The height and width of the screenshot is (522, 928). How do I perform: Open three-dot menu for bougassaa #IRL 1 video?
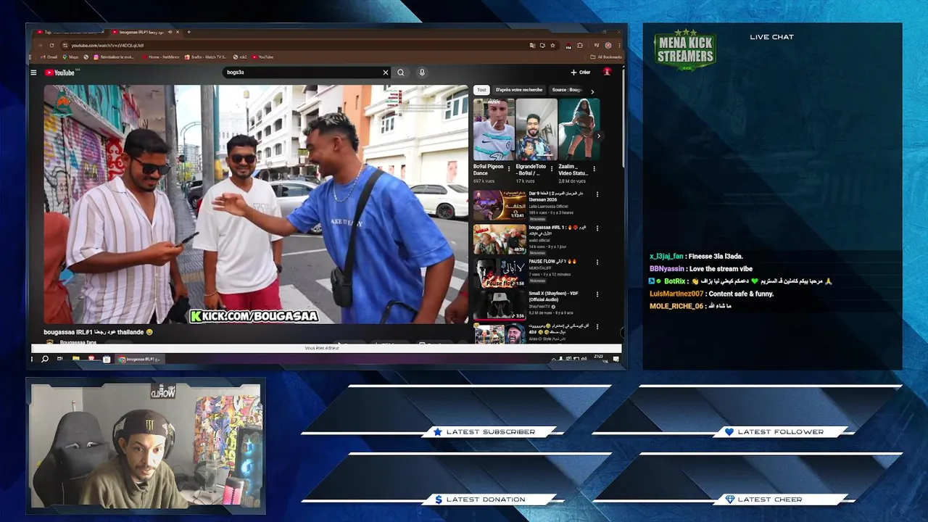[x=597, y=228]
